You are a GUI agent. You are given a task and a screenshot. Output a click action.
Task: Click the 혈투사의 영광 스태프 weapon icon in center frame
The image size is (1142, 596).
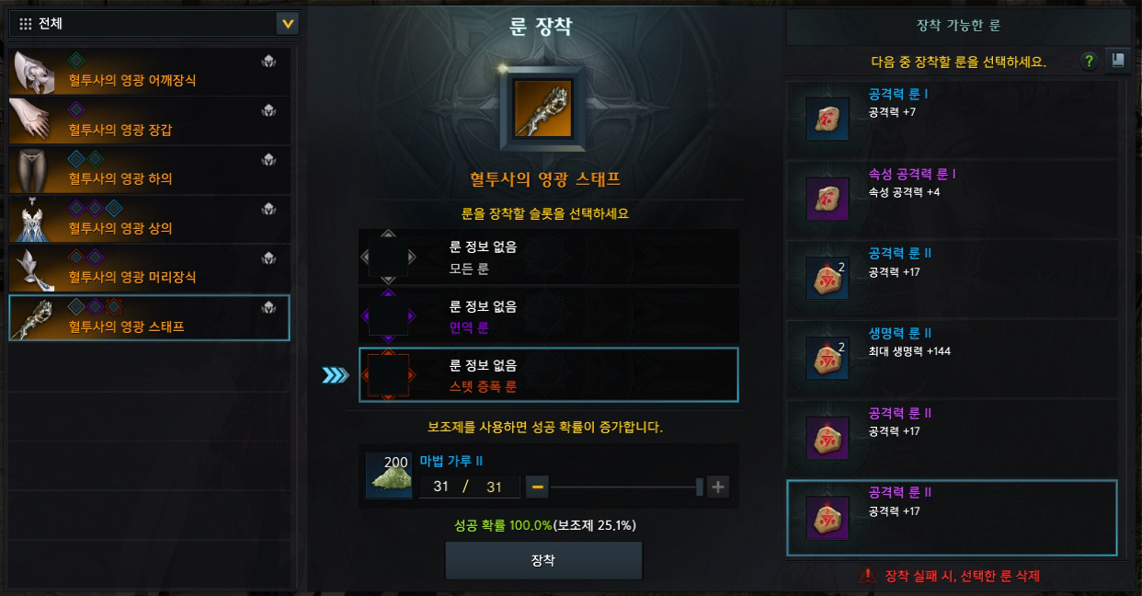[x=542, y=109]
